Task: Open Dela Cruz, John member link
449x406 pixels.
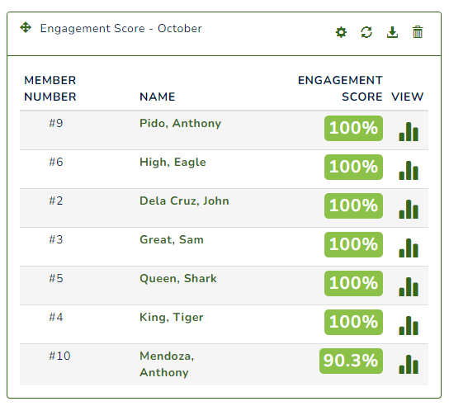Action: click(x=184, y=201)
